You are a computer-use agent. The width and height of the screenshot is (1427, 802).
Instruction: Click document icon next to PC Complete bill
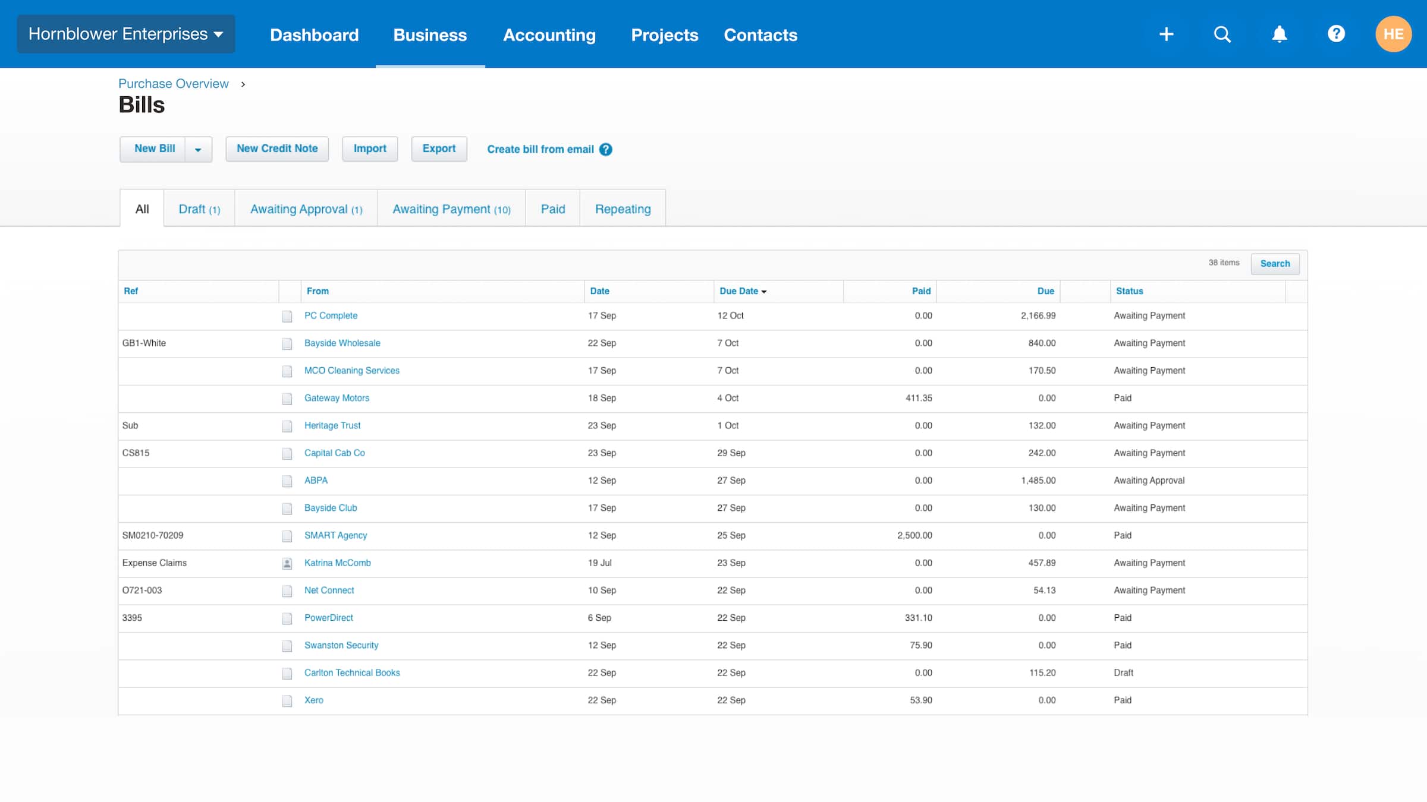tap(287, 315)
